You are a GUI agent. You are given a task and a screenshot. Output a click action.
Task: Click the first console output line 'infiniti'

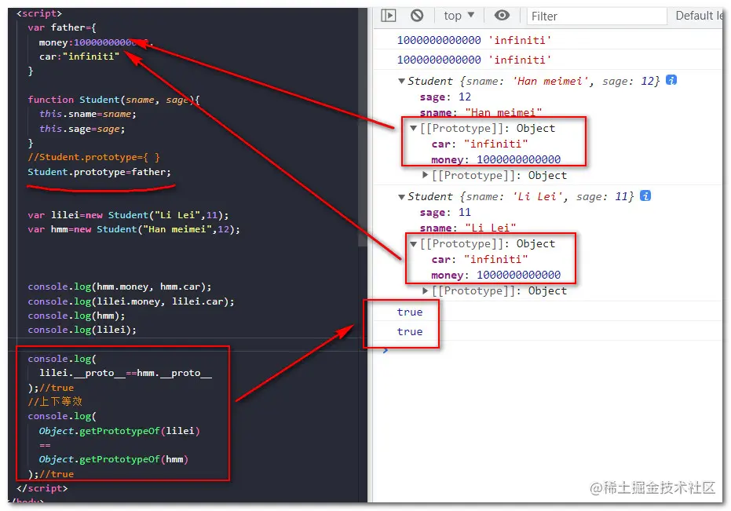473,41
